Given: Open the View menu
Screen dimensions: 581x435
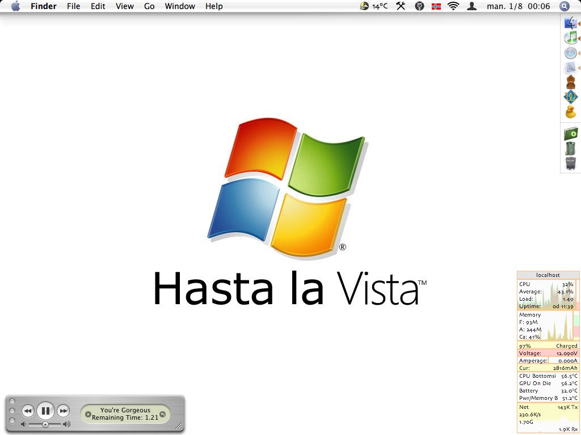Looking at the screenshot, I should (x=124, y=6).
